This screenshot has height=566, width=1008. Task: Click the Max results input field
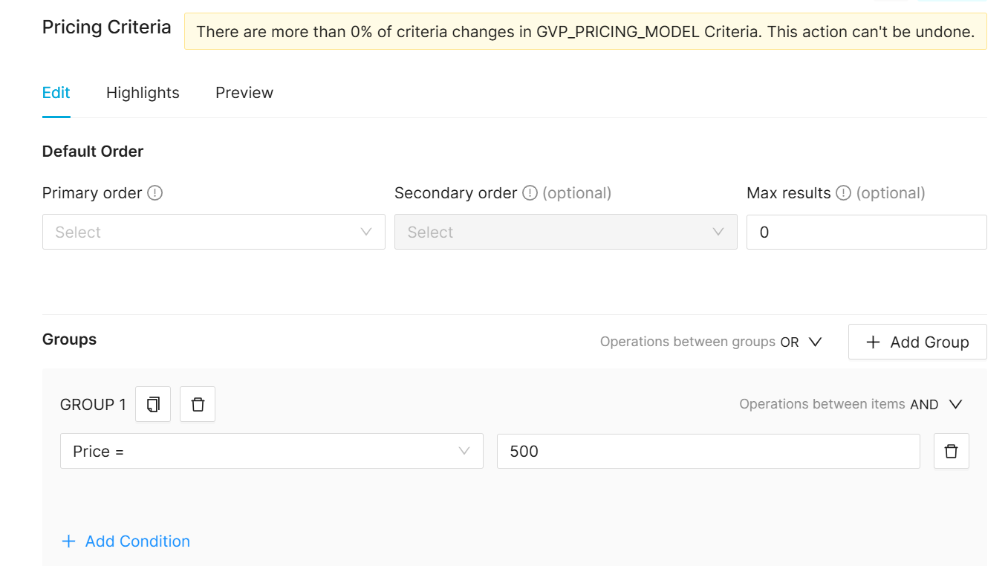(866, 232)
